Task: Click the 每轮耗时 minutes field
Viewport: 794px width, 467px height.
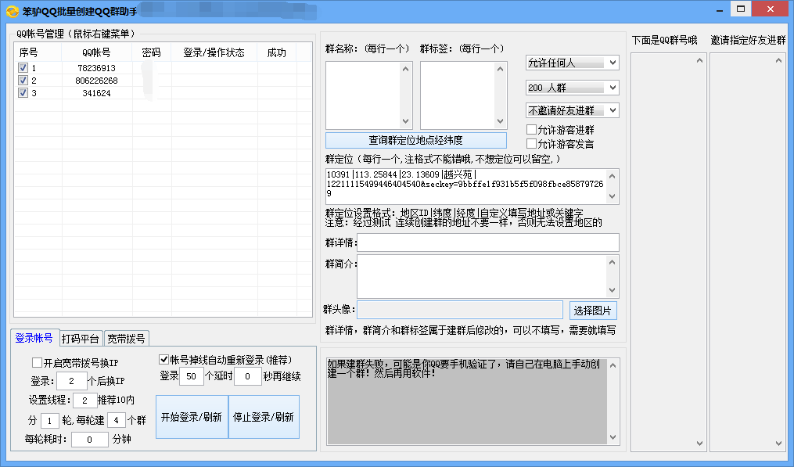Action: pos(90,439)
